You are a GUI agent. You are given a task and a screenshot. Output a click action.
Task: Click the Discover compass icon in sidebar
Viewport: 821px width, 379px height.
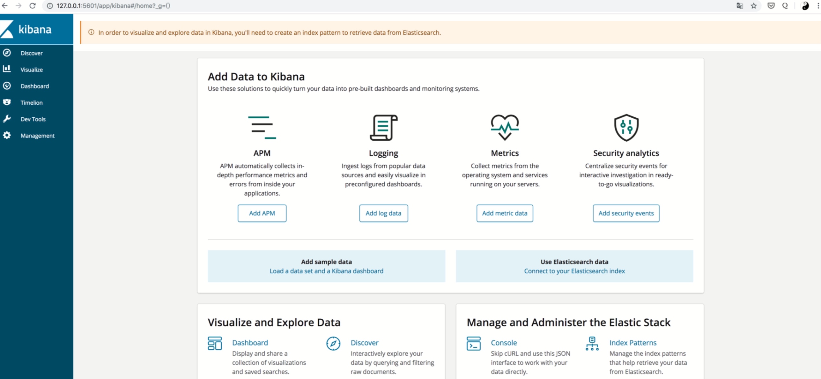7,53
